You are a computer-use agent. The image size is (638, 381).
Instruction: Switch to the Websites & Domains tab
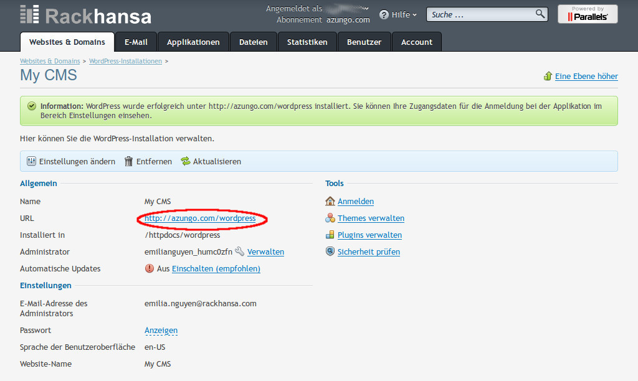click(x=67, y=42)
